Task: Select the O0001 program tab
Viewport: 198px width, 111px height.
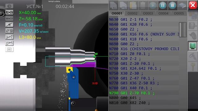Action: pyautogui.click(x=117, y=13)
